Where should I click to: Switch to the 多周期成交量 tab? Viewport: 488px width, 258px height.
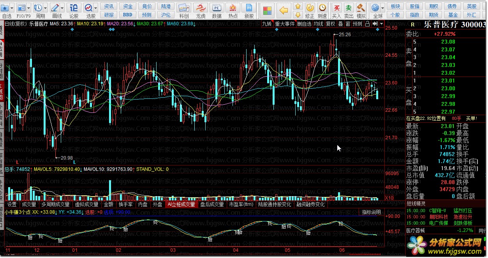[x=56, y=204]
